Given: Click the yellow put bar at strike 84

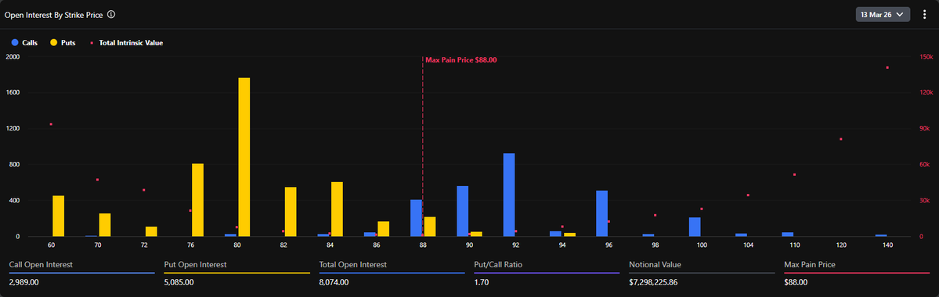Looking at the screenshot, I should 338,209.
